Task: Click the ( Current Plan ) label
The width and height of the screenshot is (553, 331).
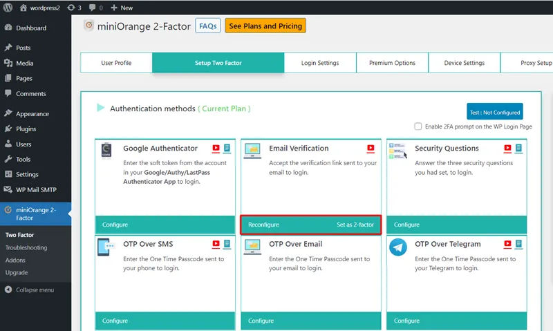Action: point(224,108)
